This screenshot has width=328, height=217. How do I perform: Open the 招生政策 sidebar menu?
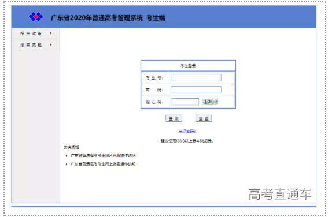[x=35, y=33]
